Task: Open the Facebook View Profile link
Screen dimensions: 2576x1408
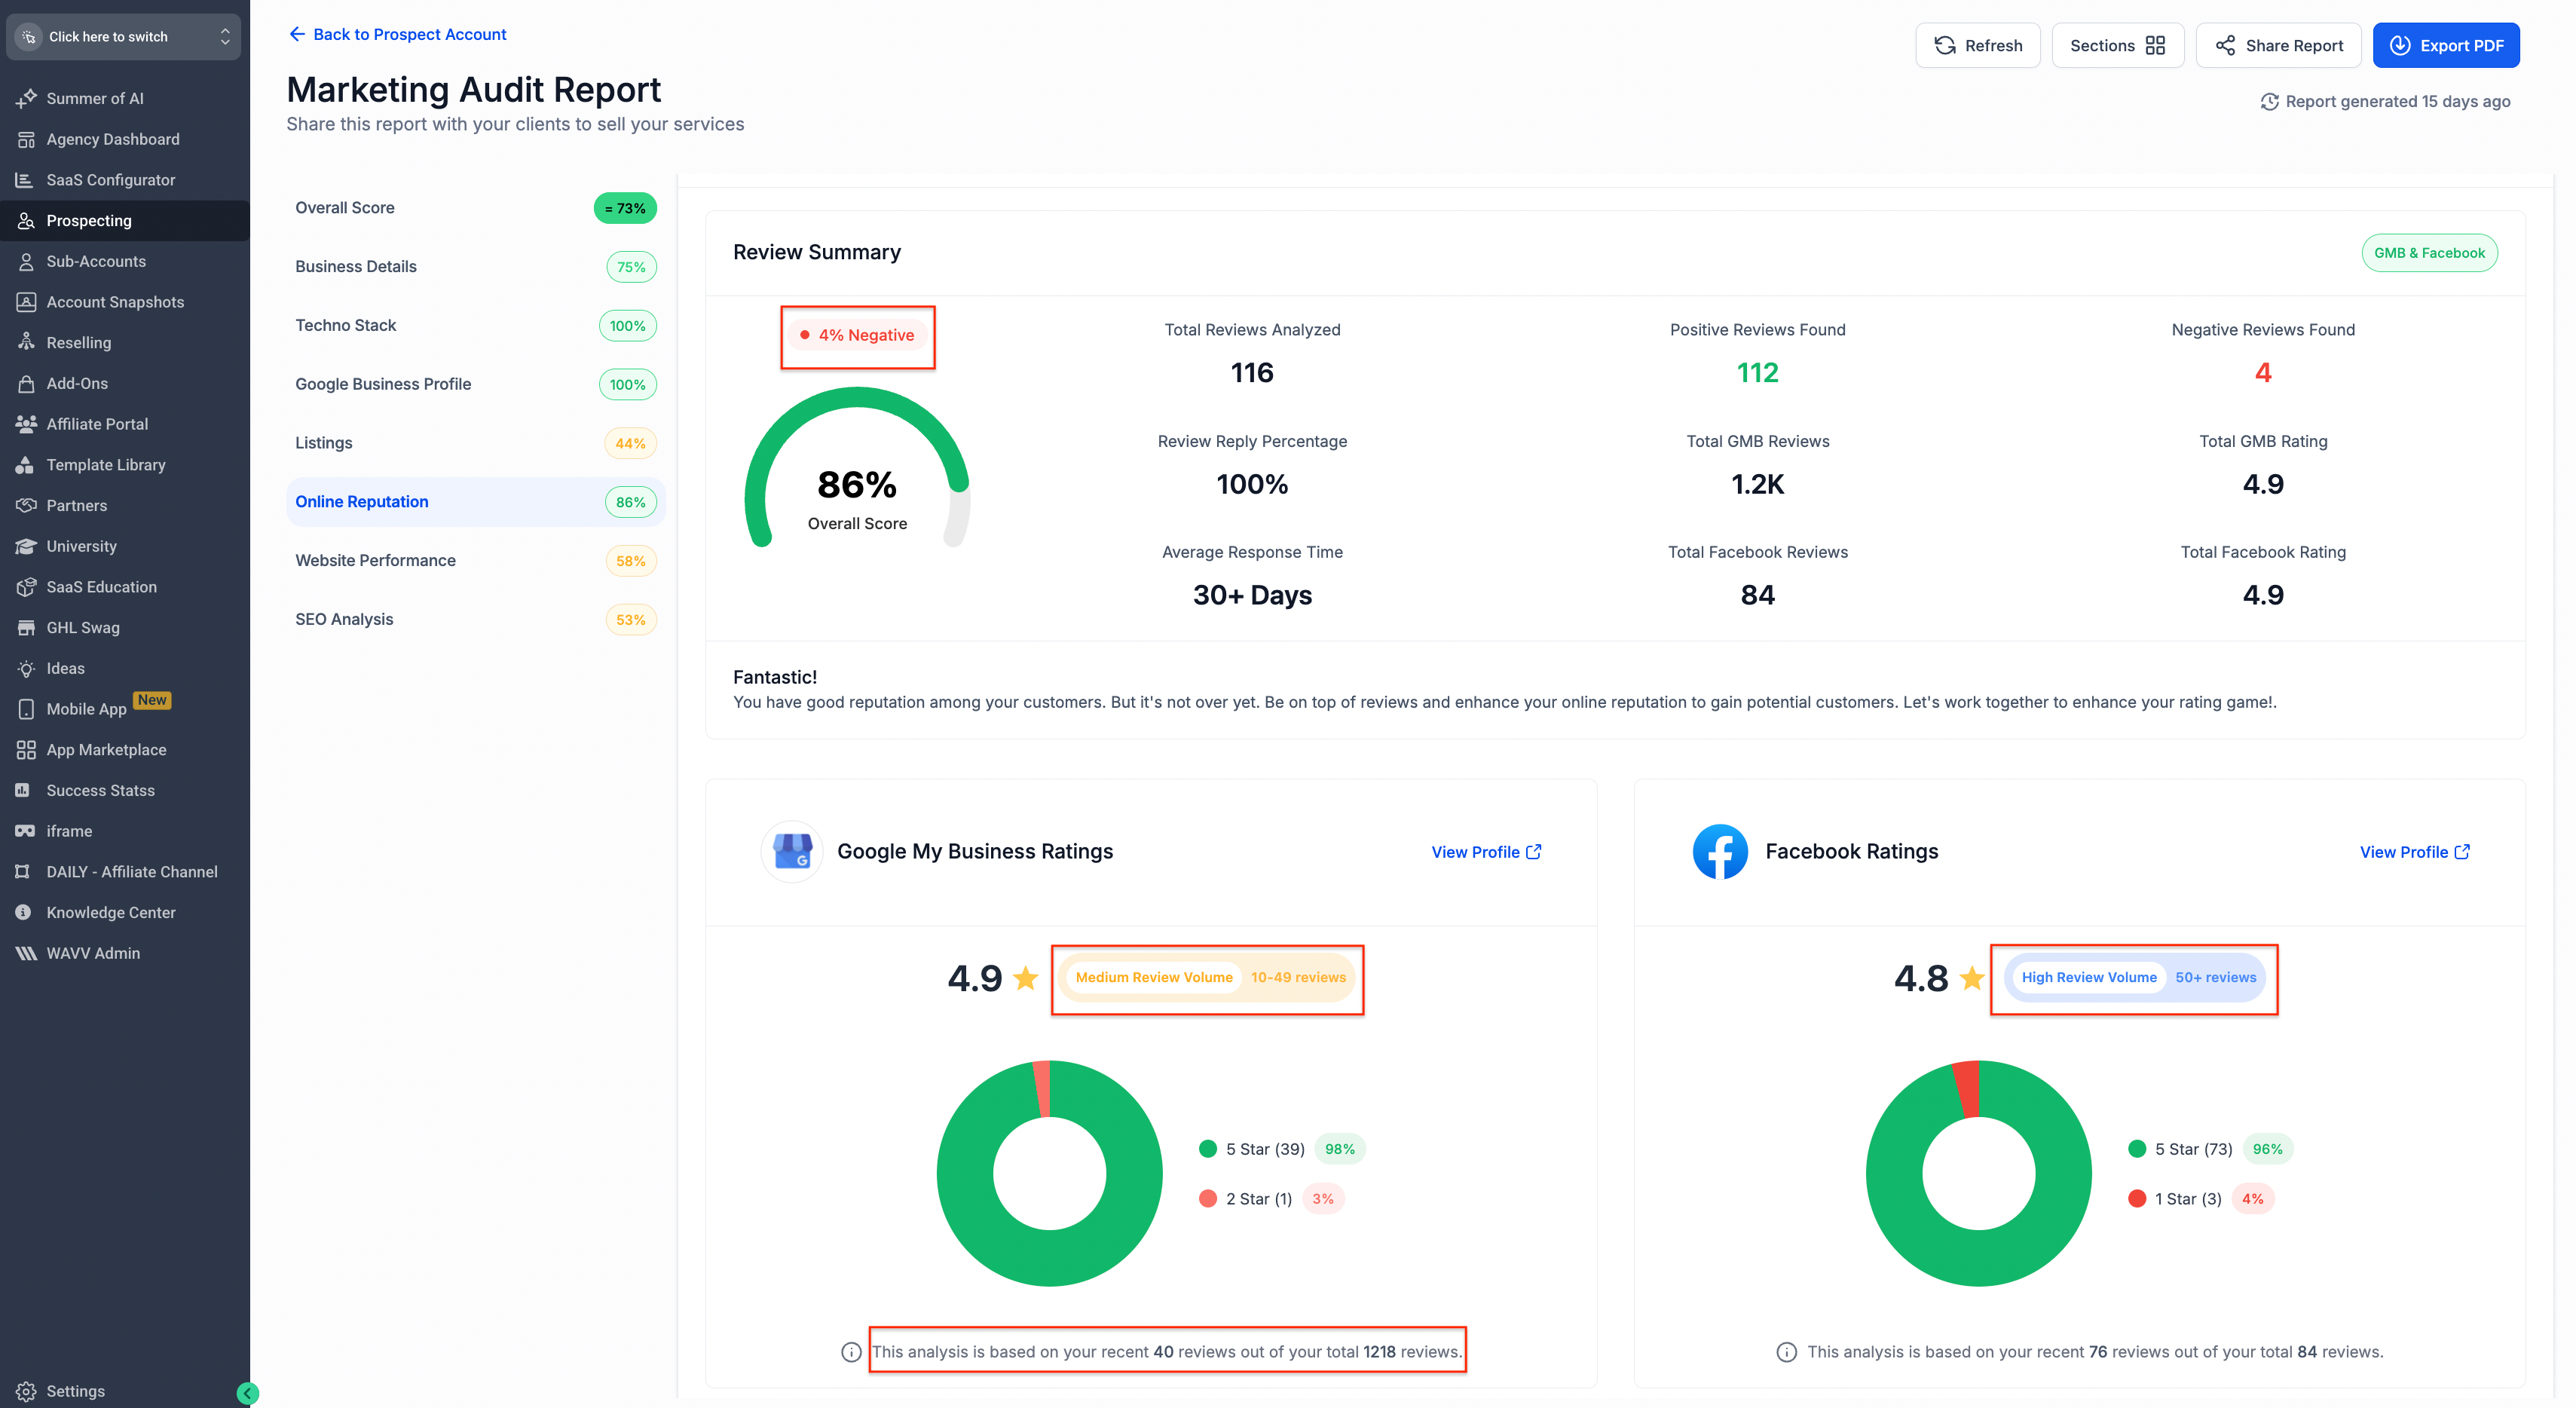Action: [x=2414, y=852]
